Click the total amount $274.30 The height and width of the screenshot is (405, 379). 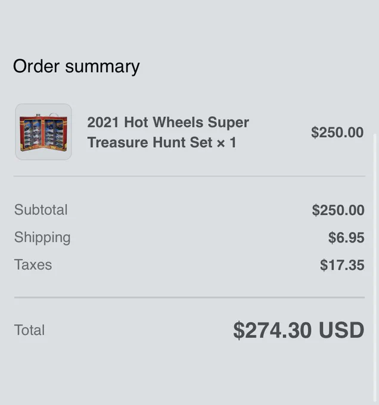pos(272,330)
